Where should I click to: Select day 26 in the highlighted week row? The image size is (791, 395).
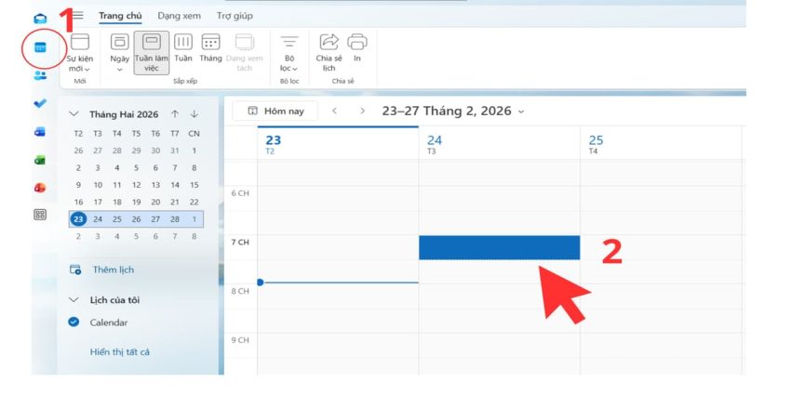[136, 219]
